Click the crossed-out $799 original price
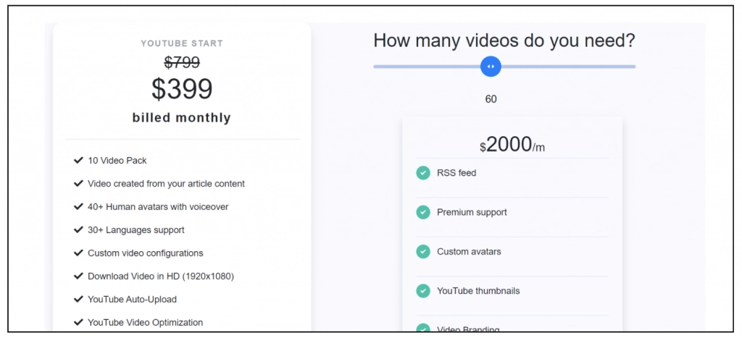Screen dimensions: 742x338 182,62
